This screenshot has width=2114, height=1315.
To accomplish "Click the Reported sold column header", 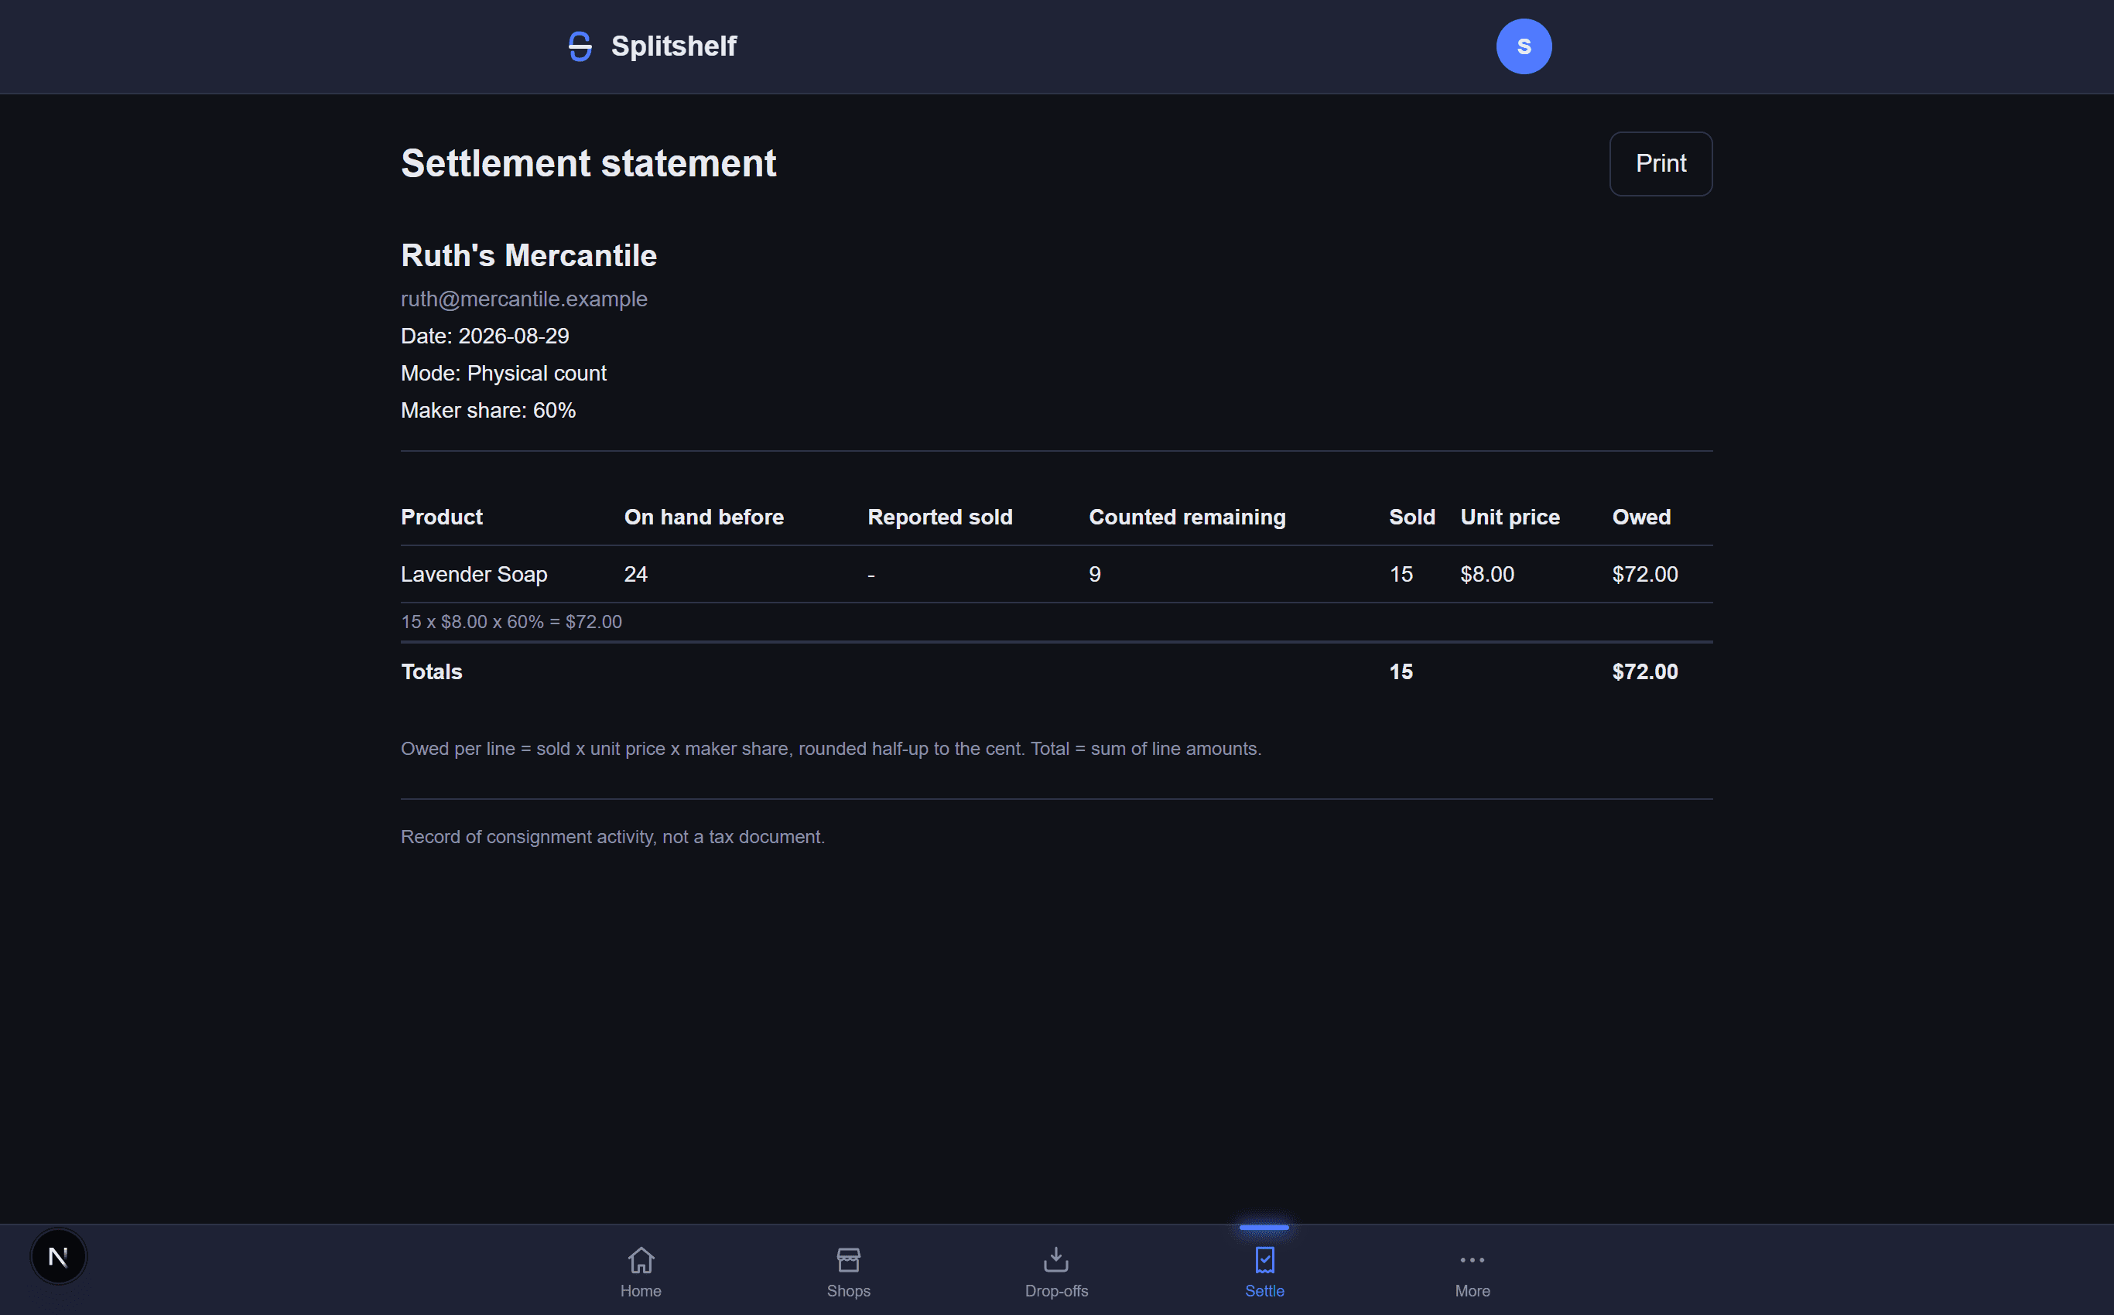I will [939, 517].
